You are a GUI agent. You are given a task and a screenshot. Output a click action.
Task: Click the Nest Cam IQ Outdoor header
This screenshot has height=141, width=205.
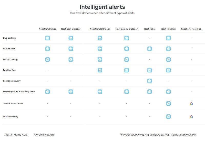pyautogui.click(x=127, y=29)
